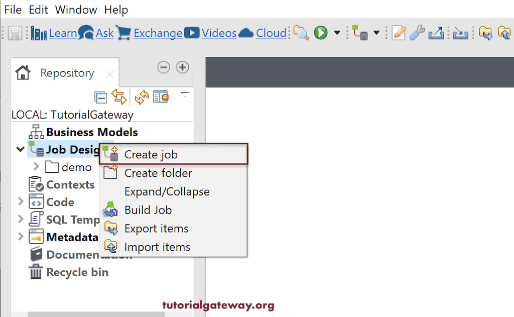The image size is (514, 317).
Task: Open the Import items toolbar icon
Action: click(505, 32)
